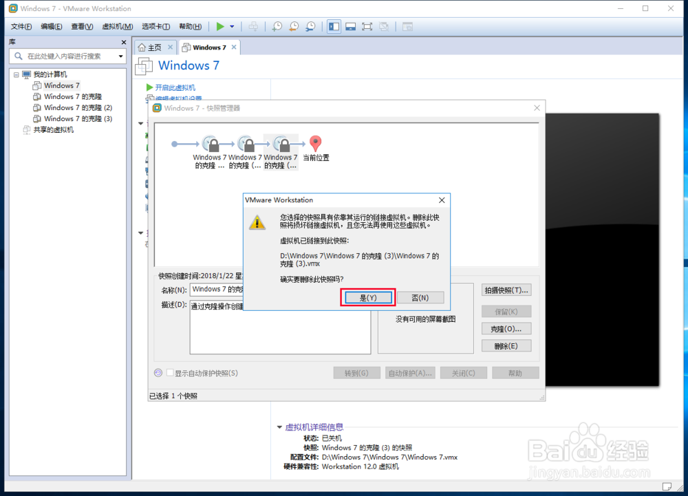Click the Unity mode toolbar icon
The image size is (688, 496).
384,27
